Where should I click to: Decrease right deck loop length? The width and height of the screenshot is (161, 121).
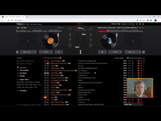click(109, 52)
